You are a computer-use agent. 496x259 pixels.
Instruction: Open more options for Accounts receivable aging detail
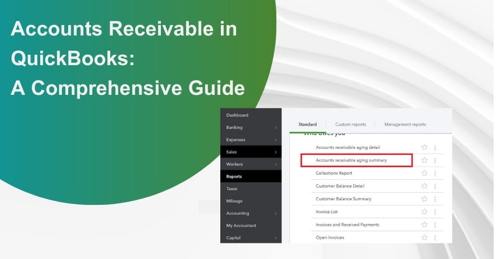click(x=435, y=147)
